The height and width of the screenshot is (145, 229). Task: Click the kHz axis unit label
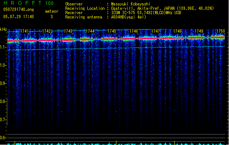[x=3, y=29]
